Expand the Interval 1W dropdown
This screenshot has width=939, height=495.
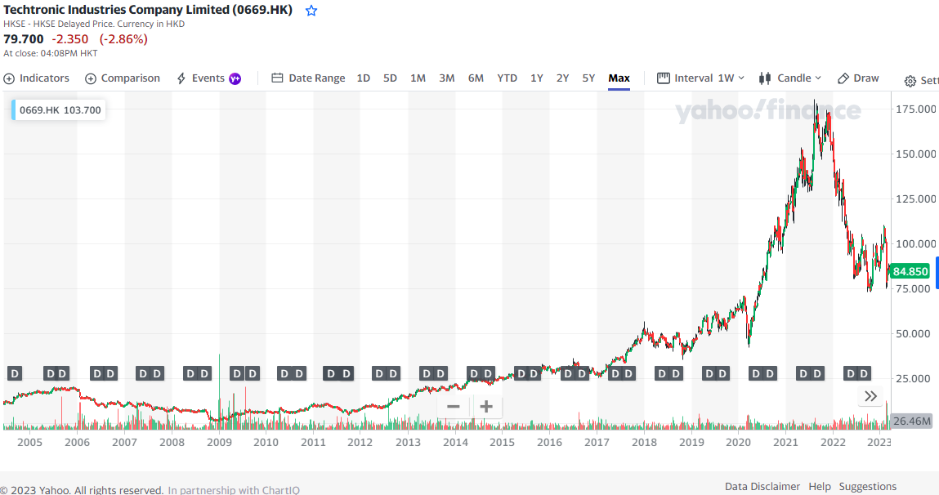pyautogui.click(x=700, y=78)
